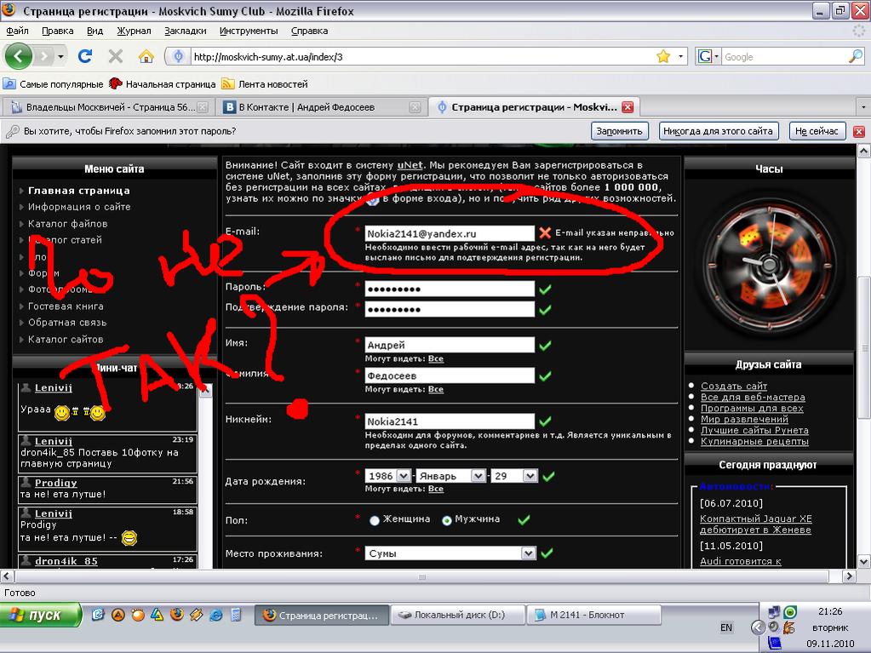Dismiss the password notification bar

tap(858, 131)
